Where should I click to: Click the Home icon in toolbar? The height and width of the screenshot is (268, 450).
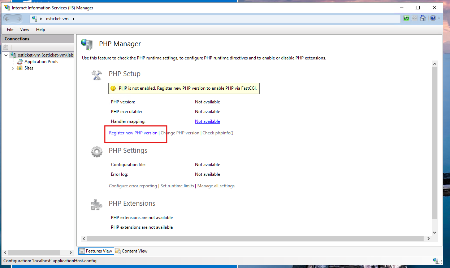coord(423,18)
